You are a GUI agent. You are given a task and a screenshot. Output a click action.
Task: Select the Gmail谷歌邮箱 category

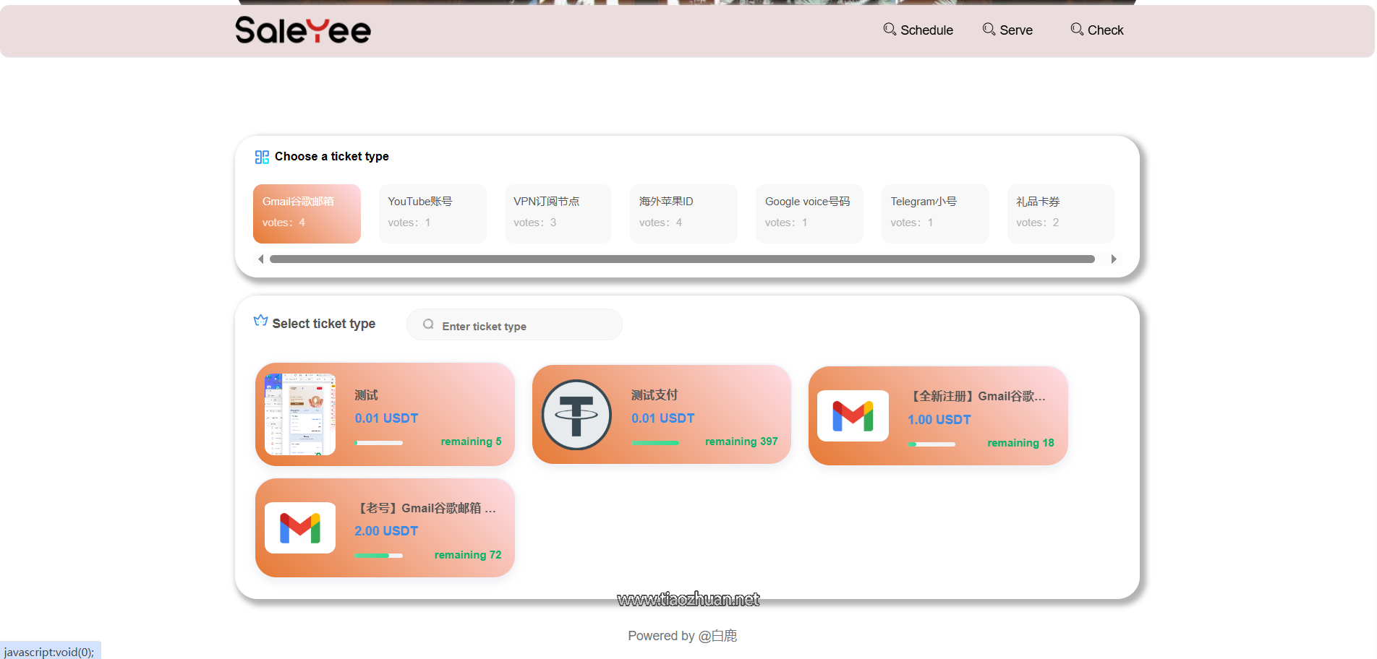point(307,213)
